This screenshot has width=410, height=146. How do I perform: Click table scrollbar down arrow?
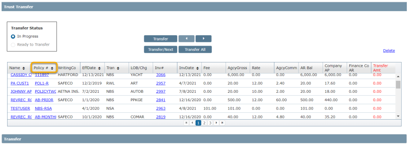point(398,116)
